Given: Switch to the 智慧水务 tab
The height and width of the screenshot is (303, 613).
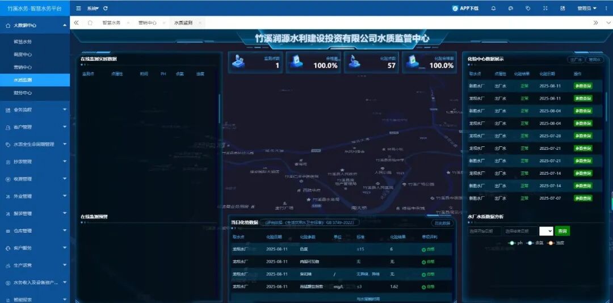Looking at the screenshot, I should 111,23.
